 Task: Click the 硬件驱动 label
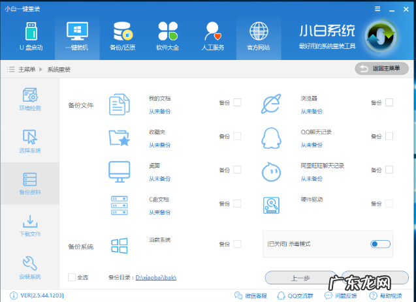[312, 200]
